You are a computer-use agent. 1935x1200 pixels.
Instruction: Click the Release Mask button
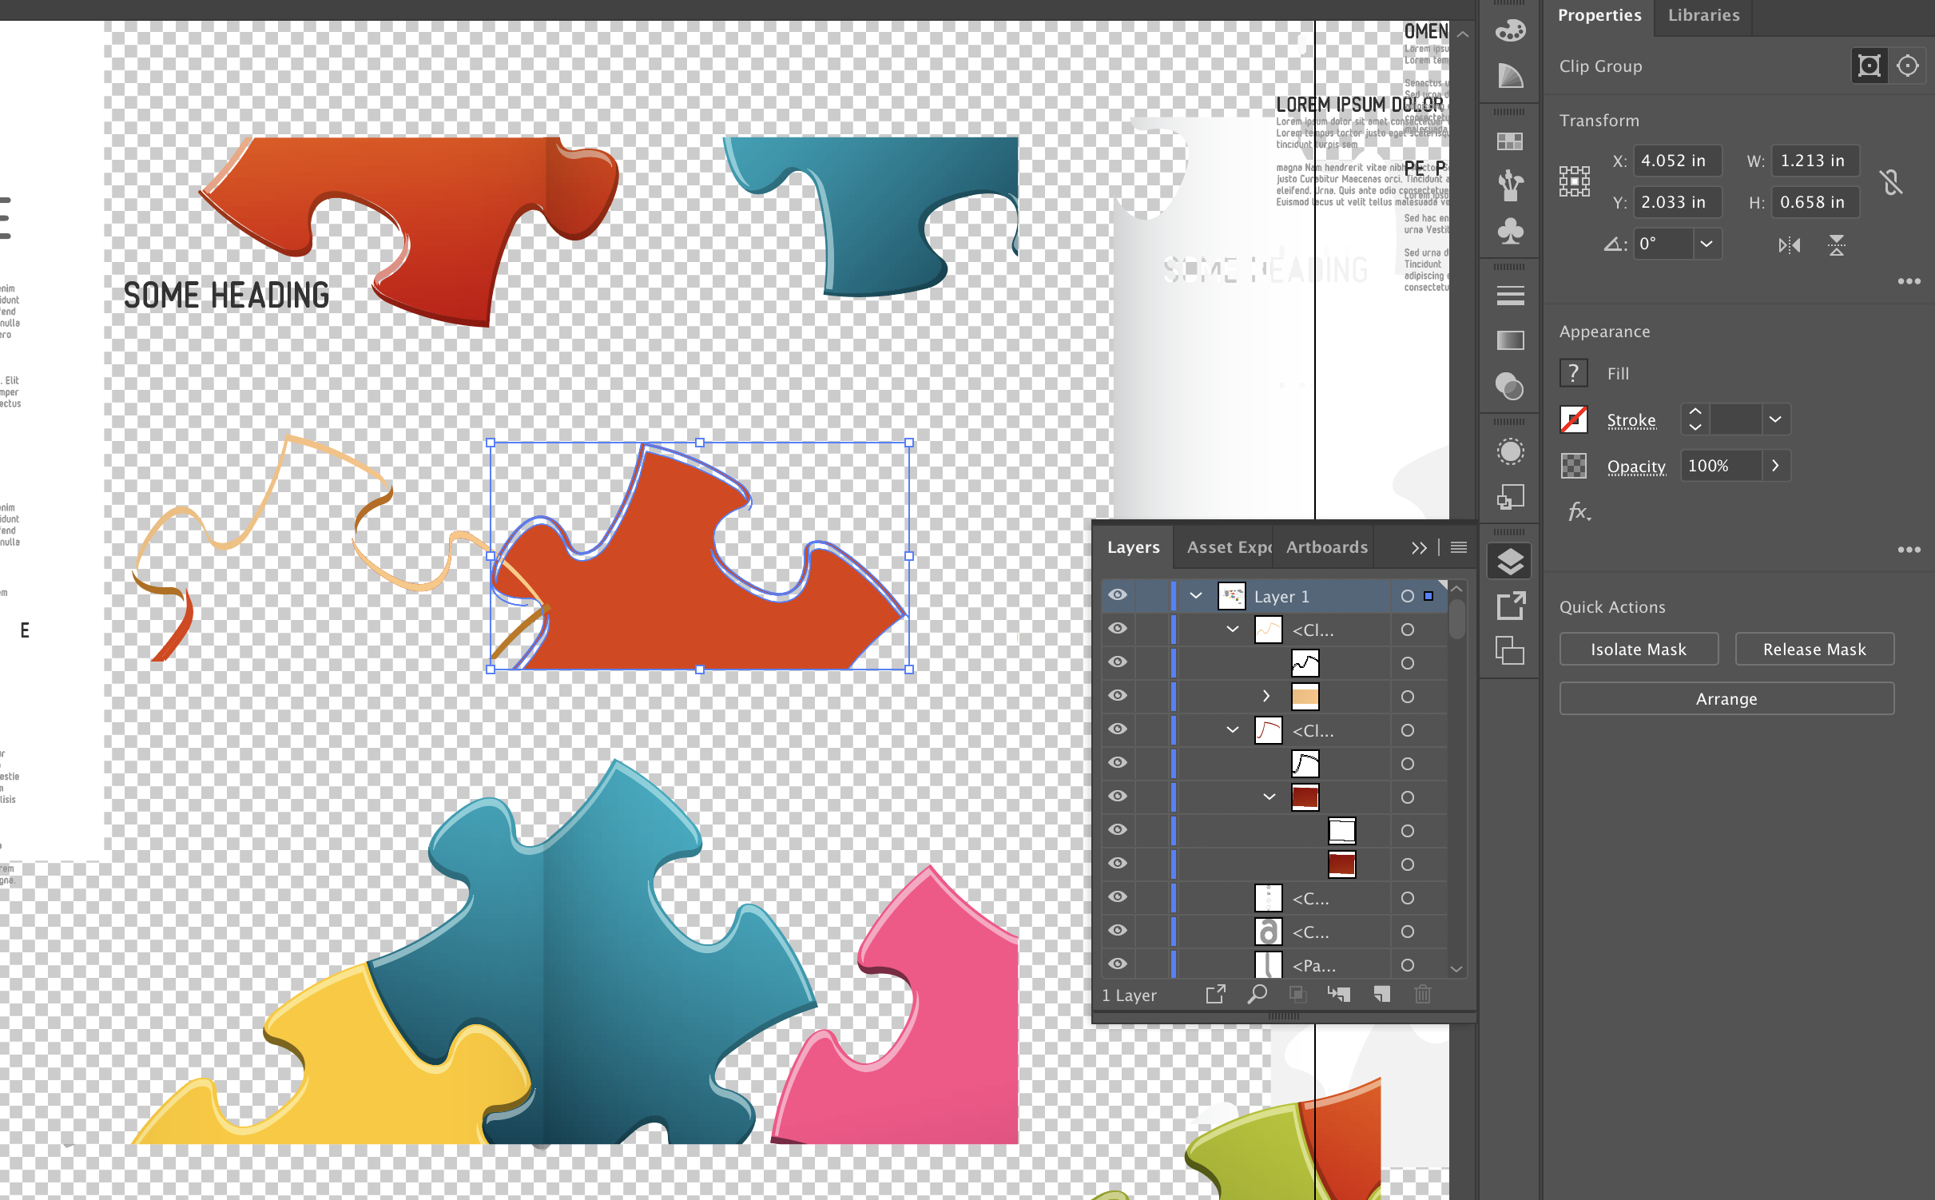(1814, 649)
